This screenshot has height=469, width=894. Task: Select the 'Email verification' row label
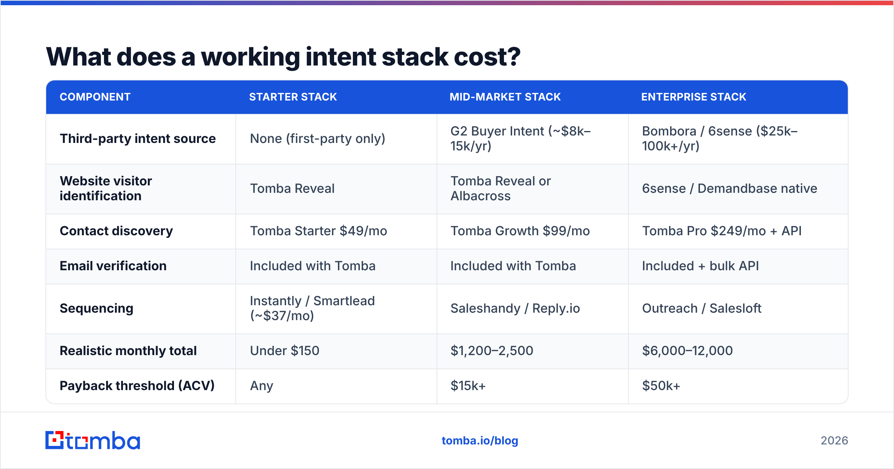pyautogui.click(x=113, y=266)
